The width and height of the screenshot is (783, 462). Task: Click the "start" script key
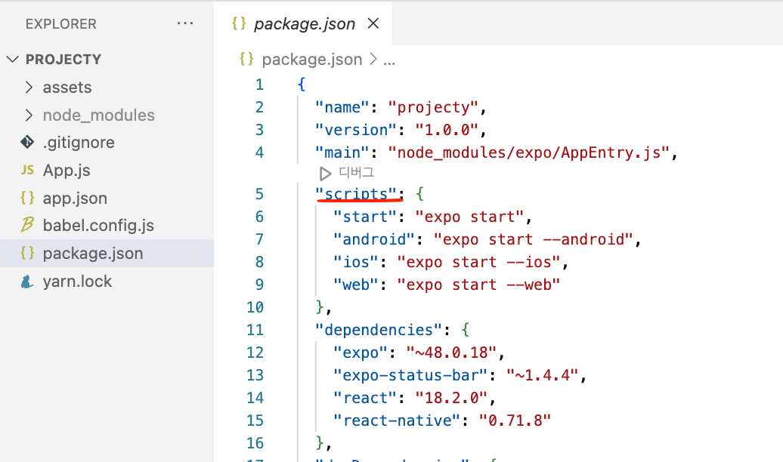point(364,217)
